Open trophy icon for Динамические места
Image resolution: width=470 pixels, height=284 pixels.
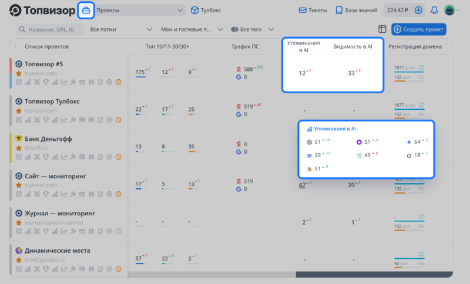pyautogui.click(x=46, y=269)
